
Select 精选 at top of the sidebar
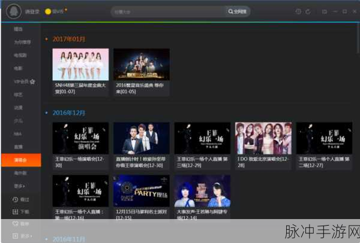(x=19, y=29)
